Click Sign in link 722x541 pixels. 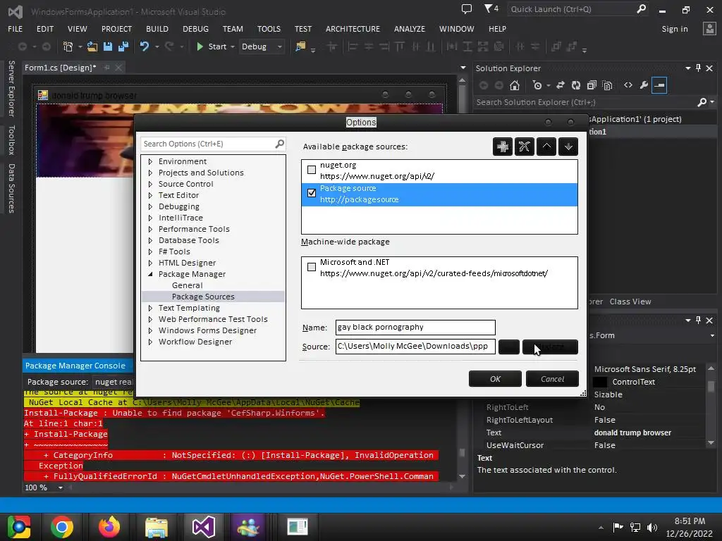tap(675, 29)
